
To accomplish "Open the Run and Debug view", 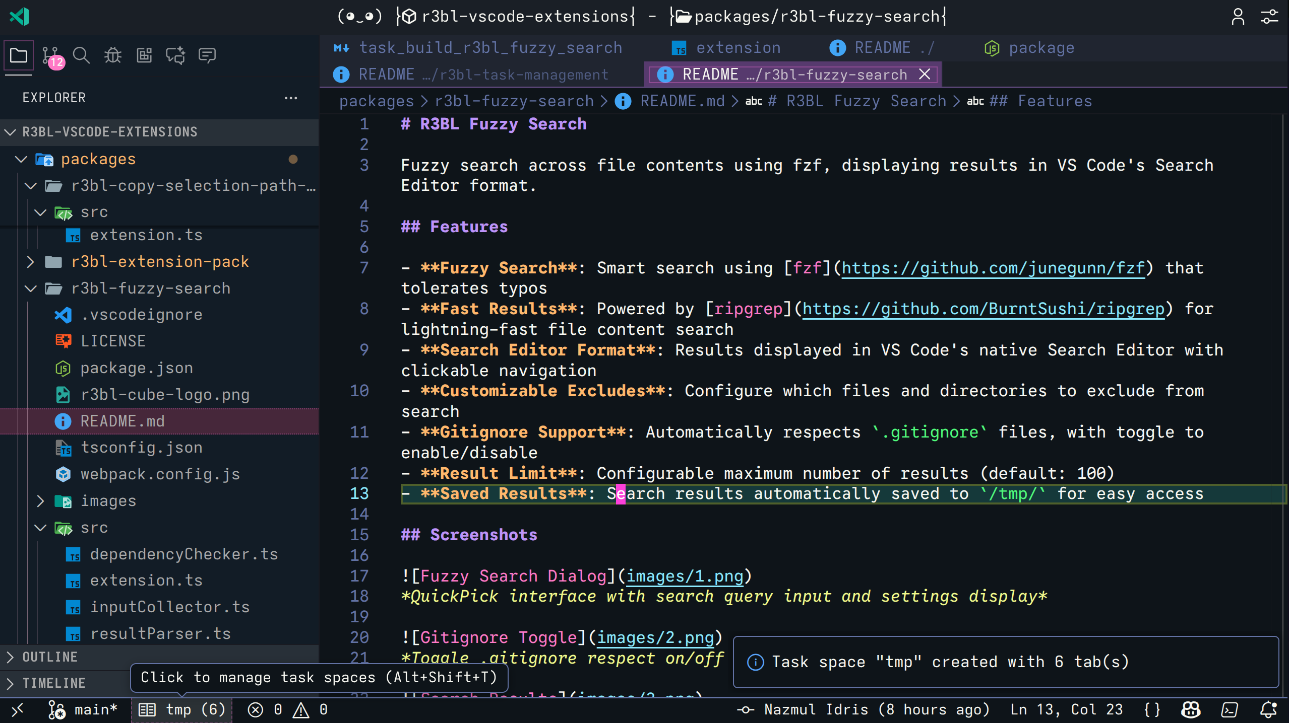I will 113,55.
